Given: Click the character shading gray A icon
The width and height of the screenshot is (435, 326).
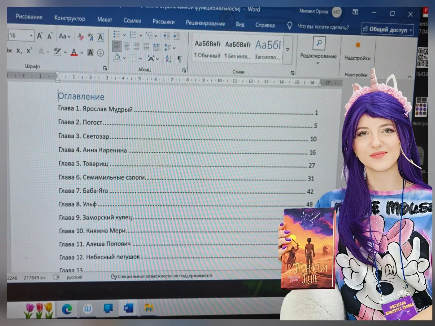Looking at the screenshot, I should [90, 52].
